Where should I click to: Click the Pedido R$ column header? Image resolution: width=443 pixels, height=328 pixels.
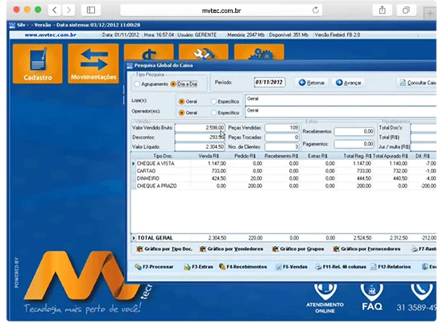(245, 156)
